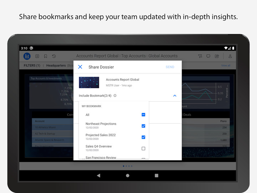Uncheck the Northeast Projections bookmark
257x193 pixels.
[x=143, y=126]
